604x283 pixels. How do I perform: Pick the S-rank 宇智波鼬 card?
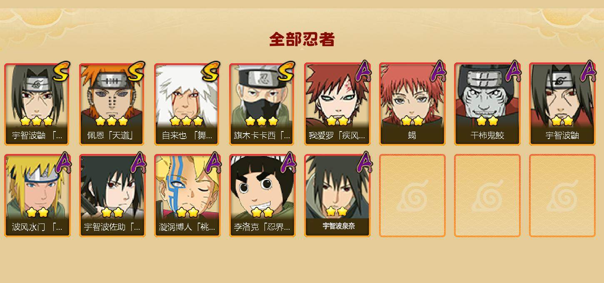coord(37,104)
